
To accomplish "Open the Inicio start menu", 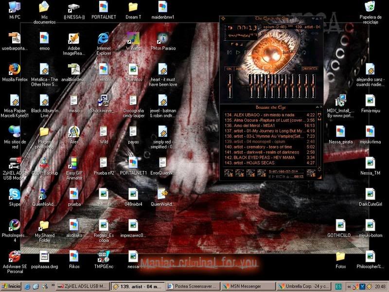I will [x=11, y=286].
